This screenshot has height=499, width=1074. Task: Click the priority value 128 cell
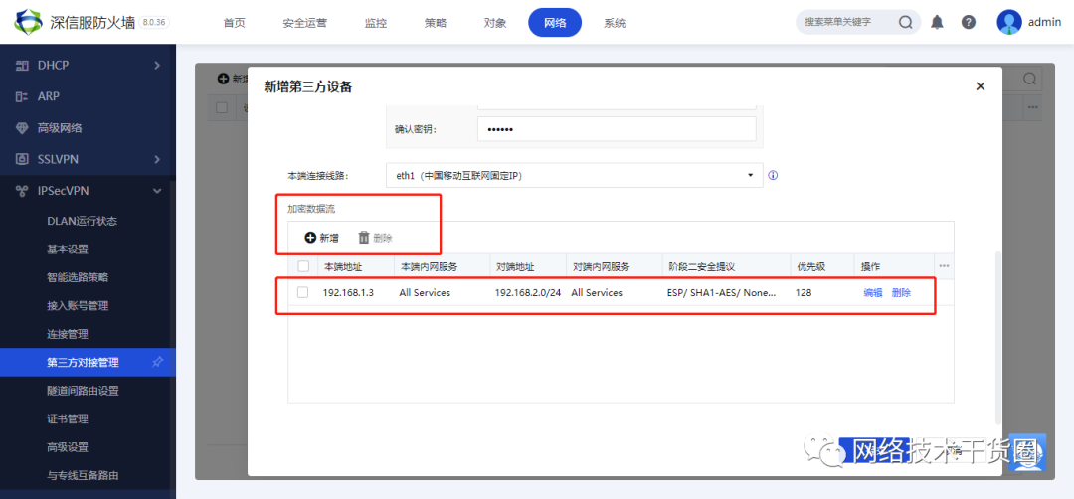point(804,292)
